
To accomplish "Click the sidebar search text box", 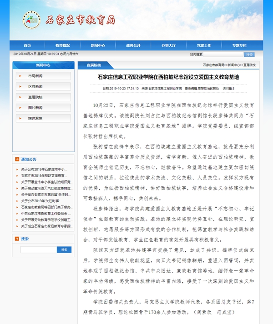I will [39, 249].
